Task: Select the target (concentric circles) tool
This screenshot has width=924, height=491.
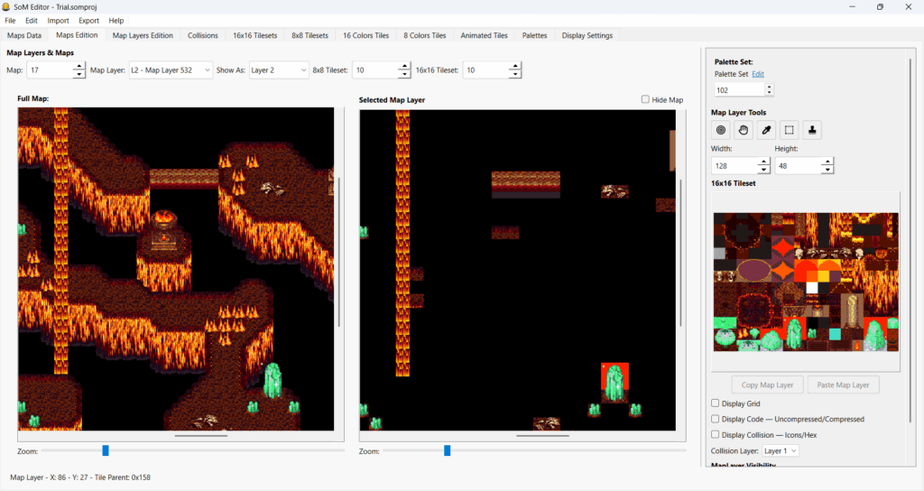Action: [x=721, y=130]
